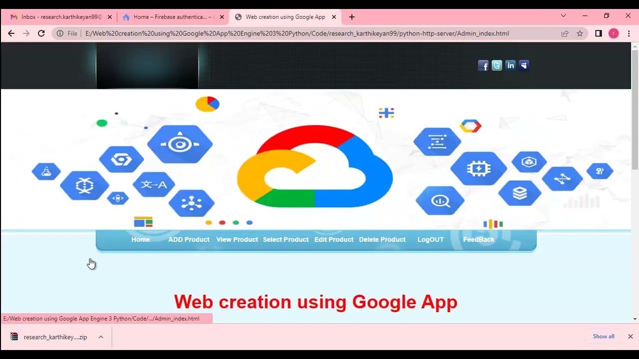Open the MySpace social icon

524,65
